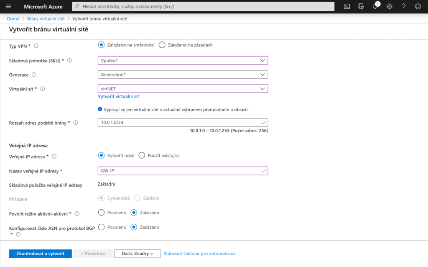The image size is (428, 267).
Task: Open directory and subscription filter icon
Action: point(361,6)
